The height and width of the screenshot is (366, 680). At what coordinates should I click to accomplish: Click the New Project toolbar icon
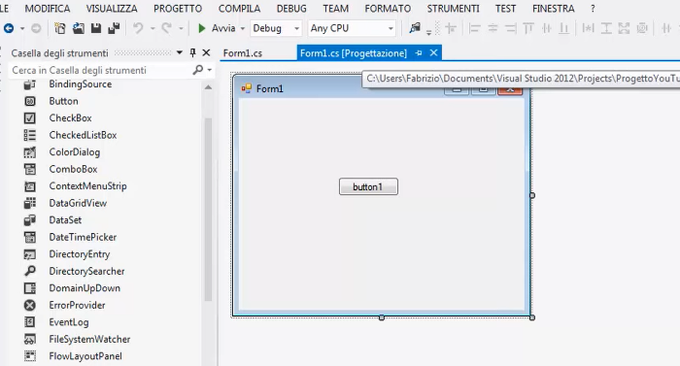point(60,28)
